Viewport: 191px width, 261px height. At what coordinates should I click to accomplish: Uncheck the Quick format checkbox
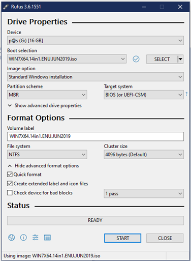coord(10,175)
